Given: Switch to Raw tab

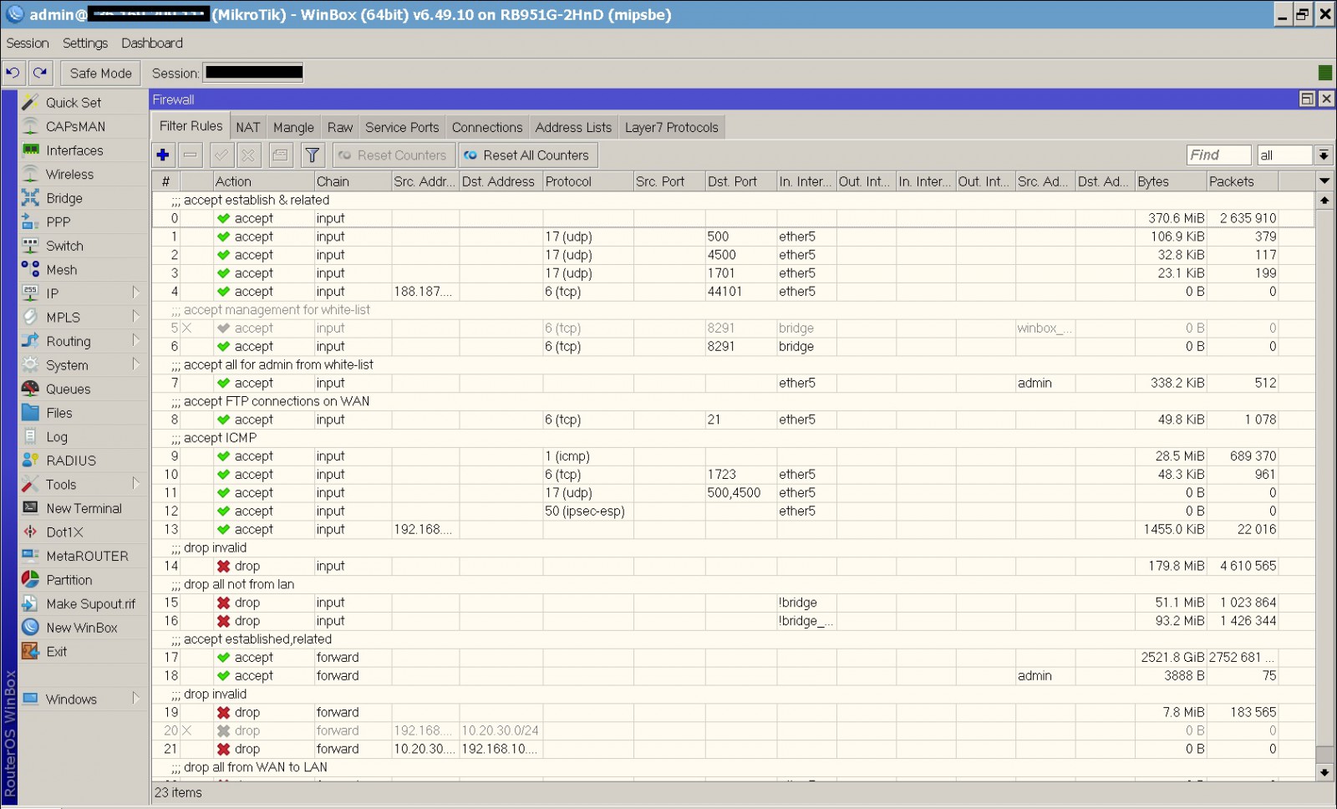Looking at the screenshot, I should [x=340, y=127].
